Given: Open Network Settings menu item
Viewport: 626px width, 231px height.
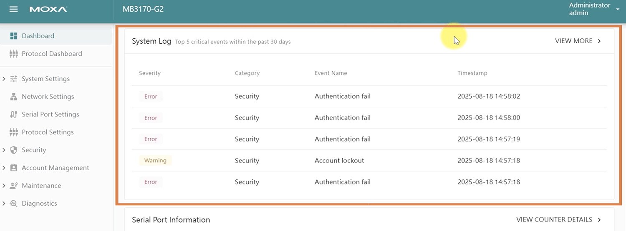Looking at the screenshot, I should [48, 97].
